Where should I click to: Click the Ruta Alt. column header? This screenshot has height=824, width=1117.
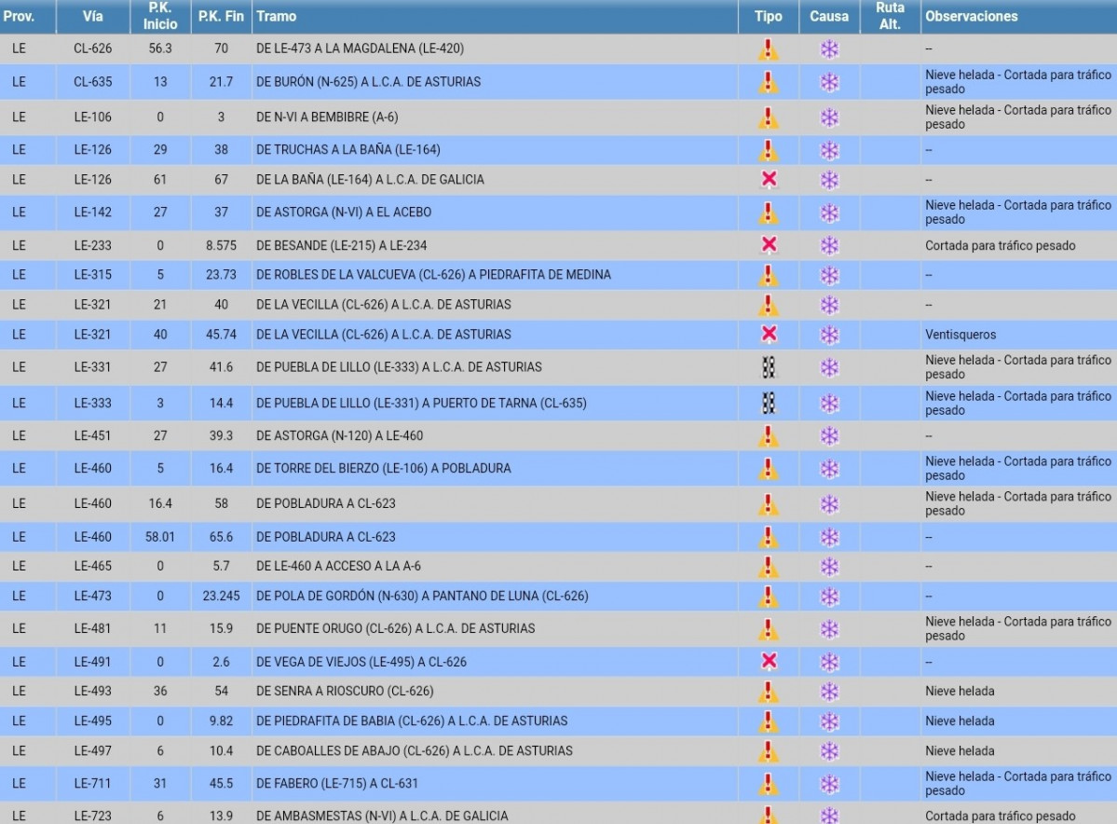(x=891, y=17)
